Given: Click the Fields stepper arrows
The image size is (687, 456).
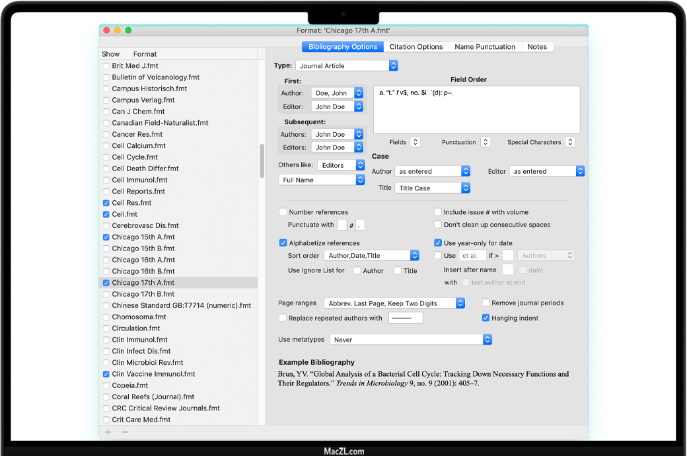Looking at the screenshot, I should [415, 142].
